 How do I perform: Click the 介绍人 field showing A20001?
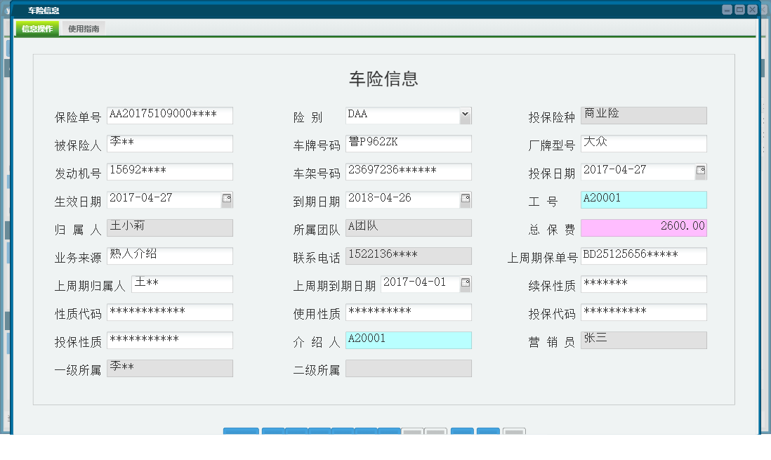[409, 340]
